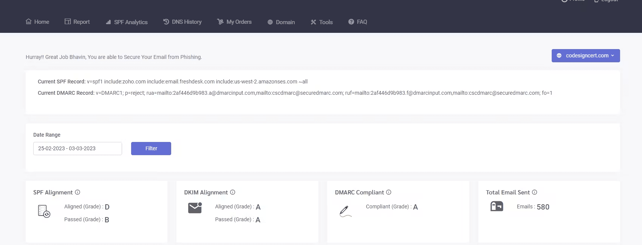This screenshot has height=245, width=642.
Task: Click the DMARC signature pen icon
Action: [345, 211]
